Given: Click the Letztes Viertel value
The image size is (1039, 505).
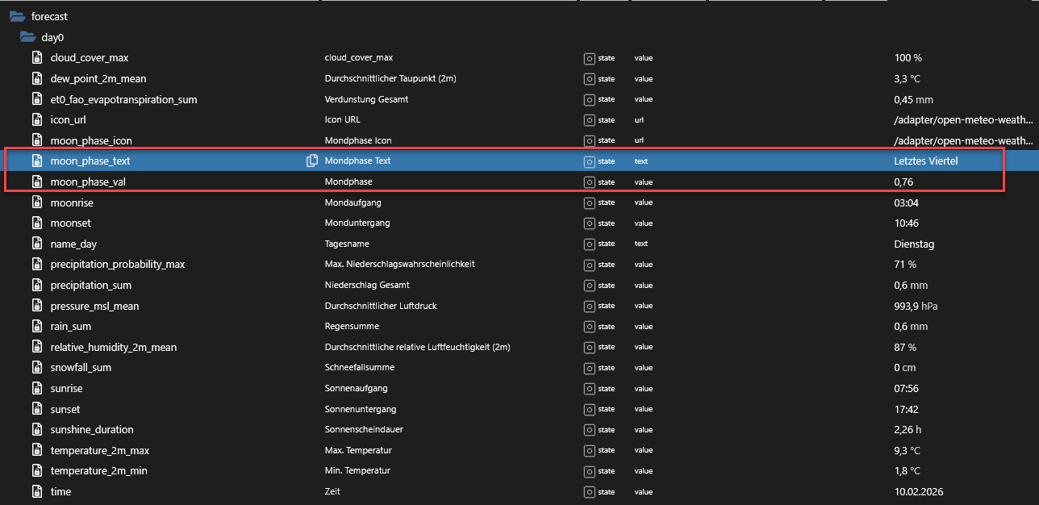Looking at the screenshot, I should pyautogui.click(x=926, y=161).
